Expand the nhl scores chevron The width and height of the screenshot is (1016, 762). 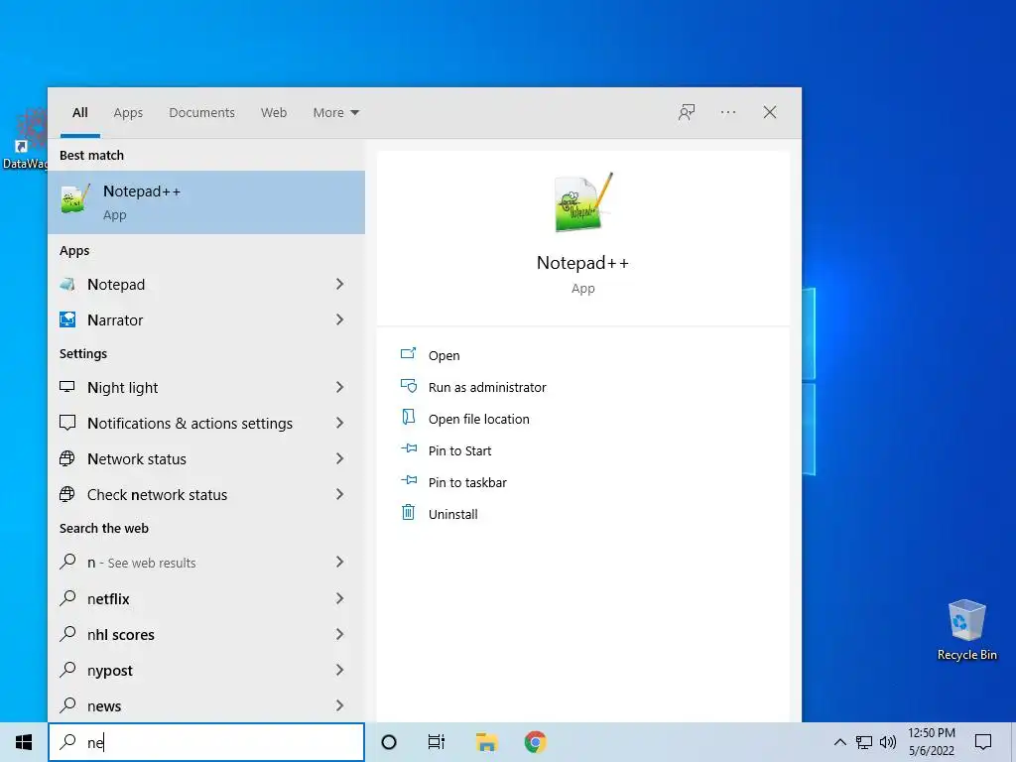click(x=339, y=634)
